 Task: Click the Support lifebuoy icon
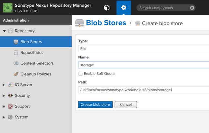click(x=10, y=106)
